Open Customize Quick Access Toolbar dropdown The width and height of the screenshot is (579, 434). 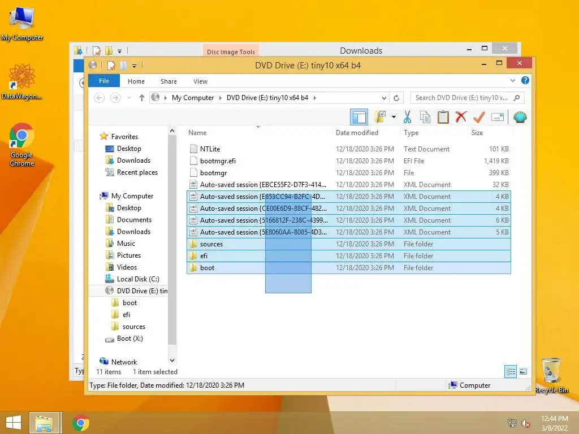[134, 66]
